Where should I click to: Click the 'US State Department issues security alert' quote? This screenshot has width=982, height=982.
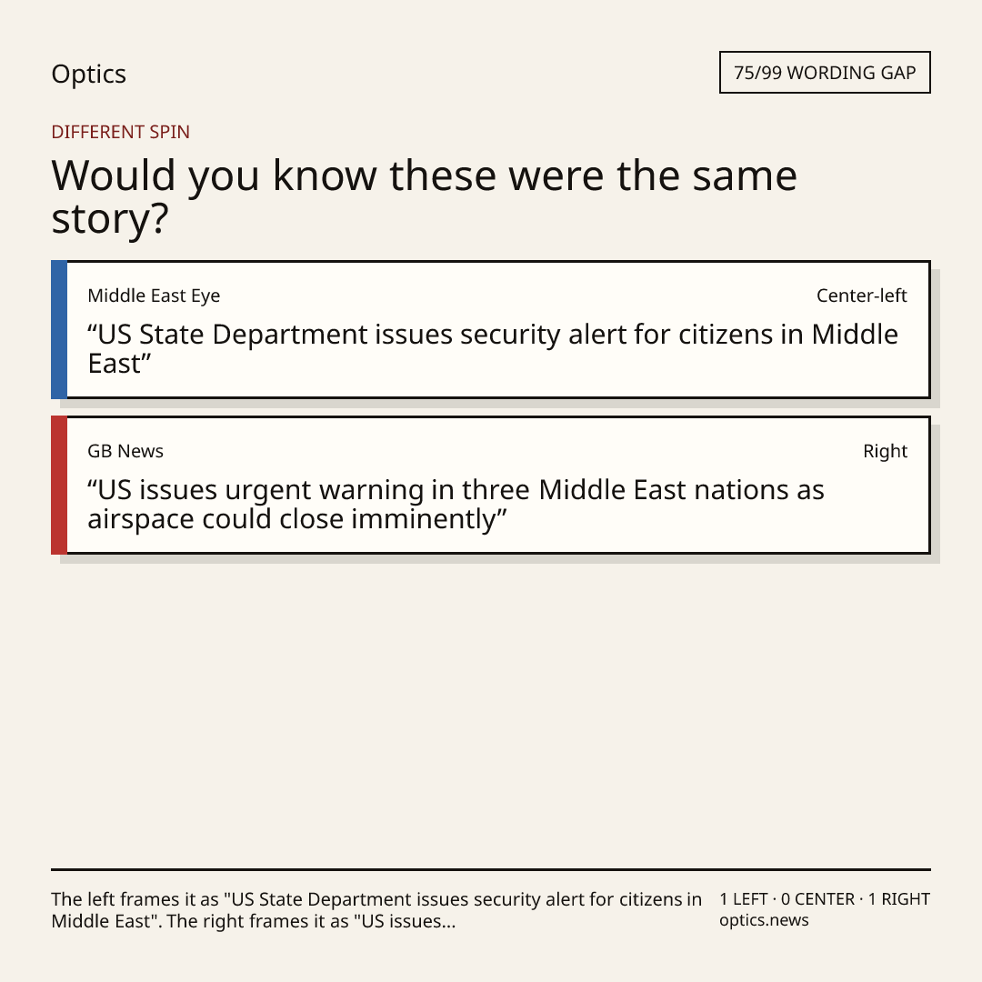[493, 349]
